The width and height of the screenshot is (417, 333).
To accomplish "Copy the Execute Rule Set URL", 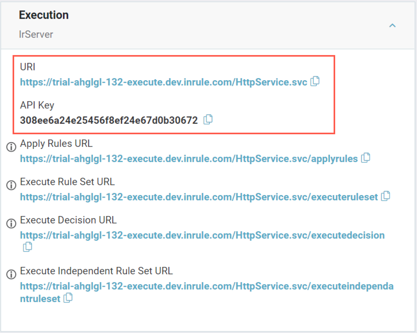I will pos(386,196).
